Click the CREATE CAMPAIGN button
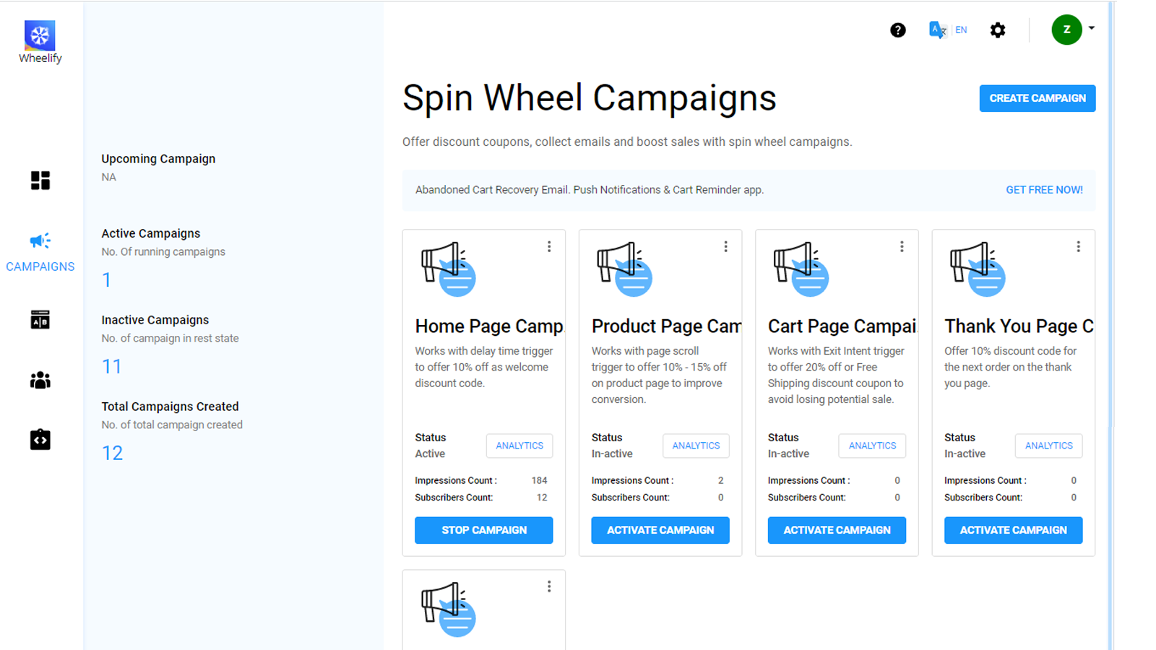The height and width of the screenshot is (650, 1156). click(x=1038, y=98)
